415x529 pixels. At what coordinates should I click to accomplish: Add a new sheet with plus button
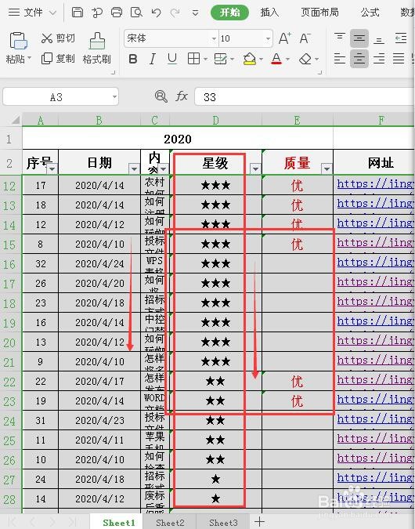(259, 522)
